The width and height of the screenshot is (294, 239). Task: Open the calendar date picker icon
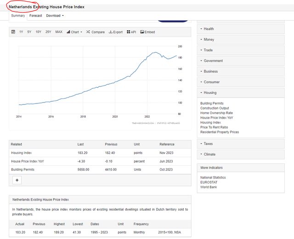13,32
